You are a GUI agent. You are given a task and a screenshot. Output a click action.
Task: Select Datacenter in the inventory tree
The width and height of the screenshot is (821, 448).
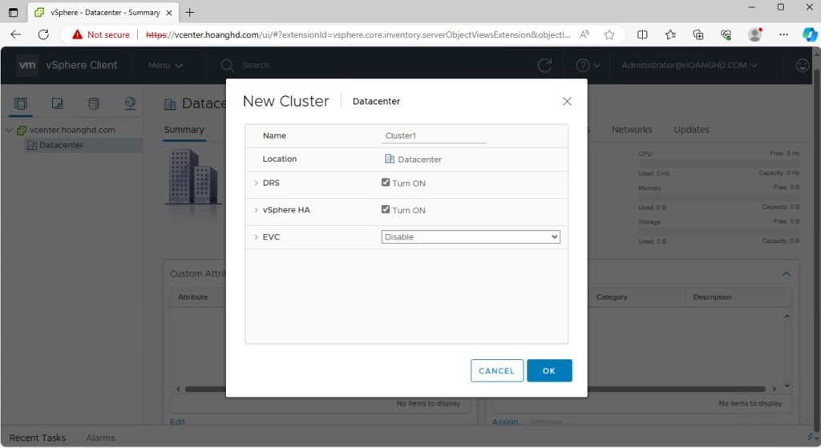pos(61,145)
